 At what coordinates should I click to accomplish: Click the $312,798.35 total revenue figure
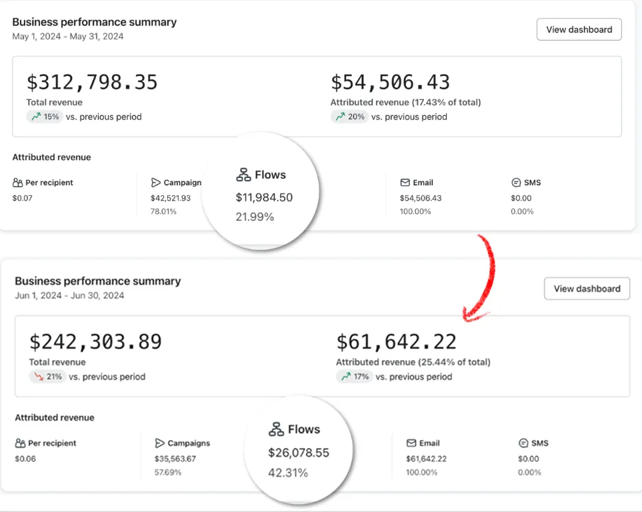pyautogui.click(x=92, y=82)
